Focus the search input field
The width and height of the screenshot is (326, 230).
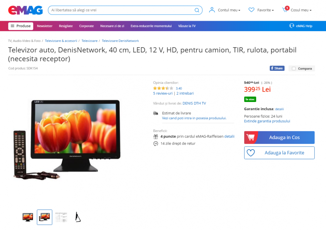click(122, 10)
